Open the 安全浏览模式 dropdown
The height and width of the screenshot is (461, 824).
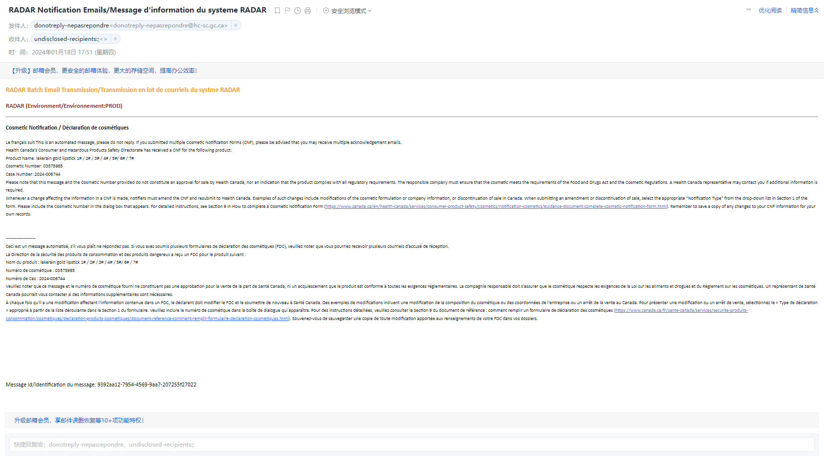click(x=351, y=11)
